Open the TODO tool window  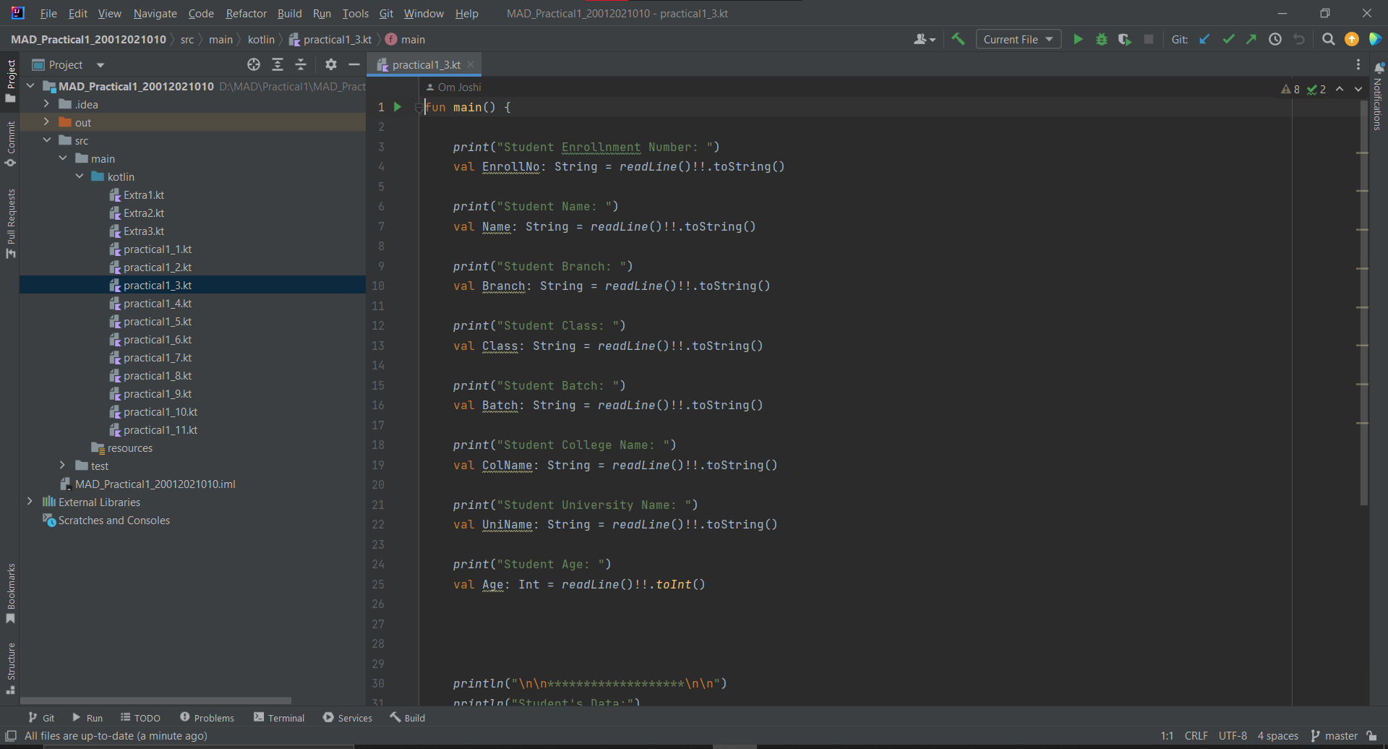click(x=140, y=718)
